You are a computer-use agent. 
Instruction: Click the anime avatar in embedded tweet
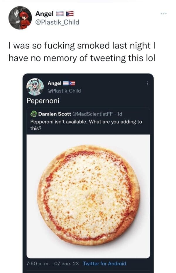tap(35, 87)
